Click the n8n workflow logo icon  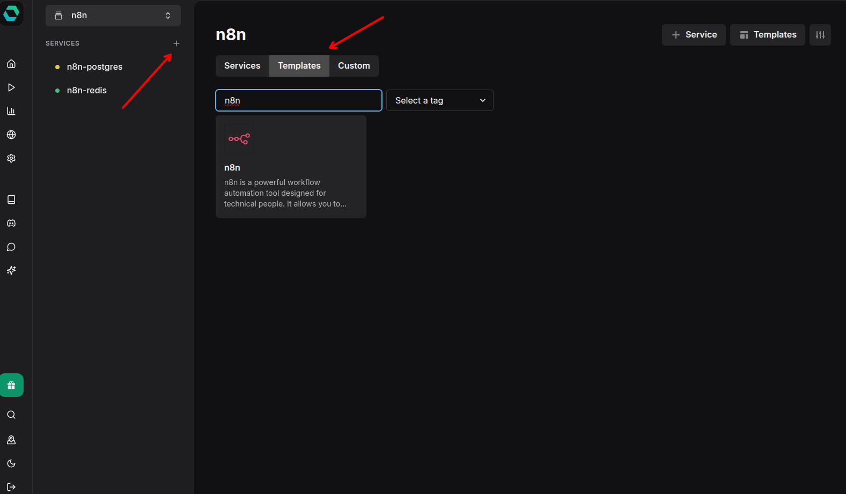click(x=239, y=139)
